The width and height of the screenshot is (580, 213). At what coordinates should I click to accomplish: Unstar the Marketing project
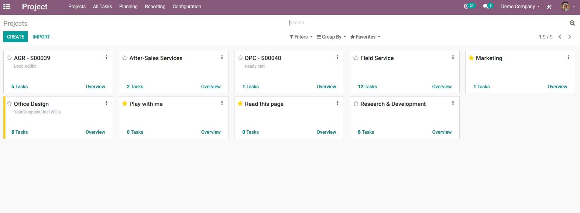click(x=471, y=58)
